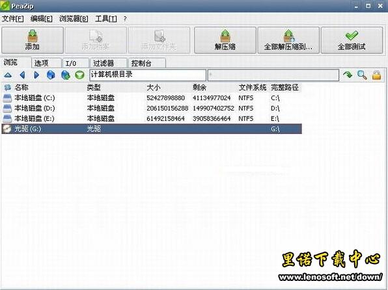Screen dimensions: 388x290
Task: Switch to the 选项 tab
Action: (46, 63)
